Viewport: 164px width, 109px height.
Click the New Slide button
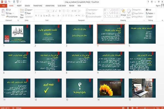pyautogui.click(x=22, y=13)
